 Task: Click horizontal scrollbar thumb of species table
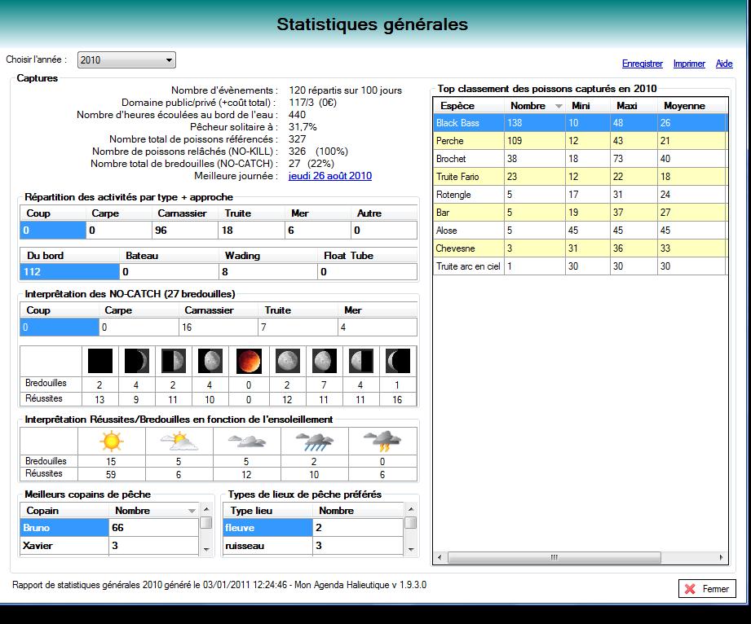(x=554, y=557)
